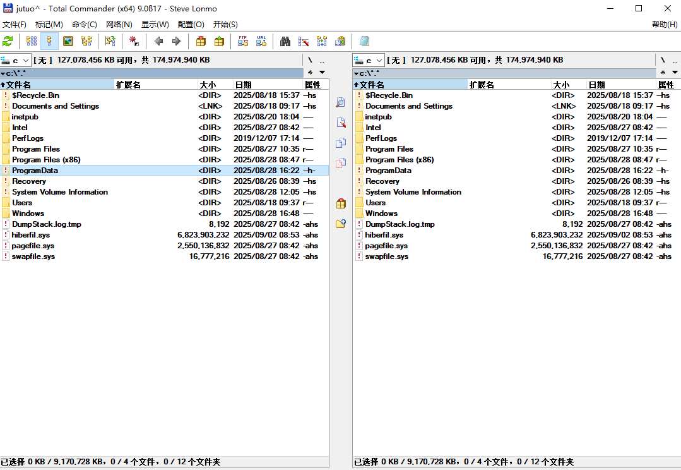
Task: Open the 配置(O) menu
Action: click(191, 25)
